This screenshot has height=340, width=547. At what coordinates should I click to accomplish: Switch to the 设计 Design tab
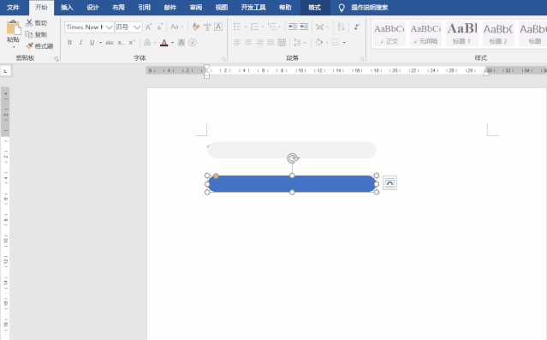[92, 8]
